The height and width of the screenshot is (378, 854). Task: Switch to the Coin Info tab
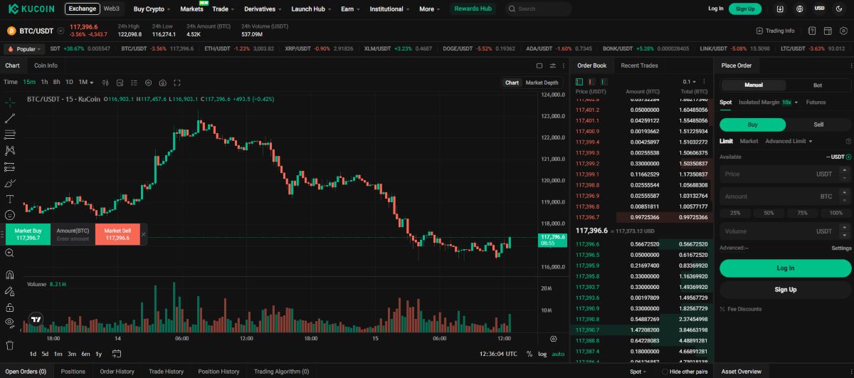[46, 65]
